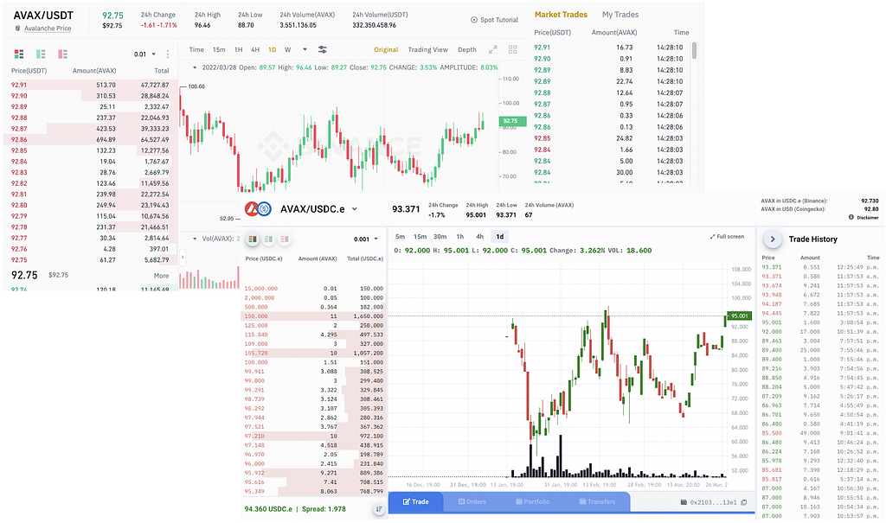Show only buy orders in Binance order book
886x523 pixels.
point(41,54)
